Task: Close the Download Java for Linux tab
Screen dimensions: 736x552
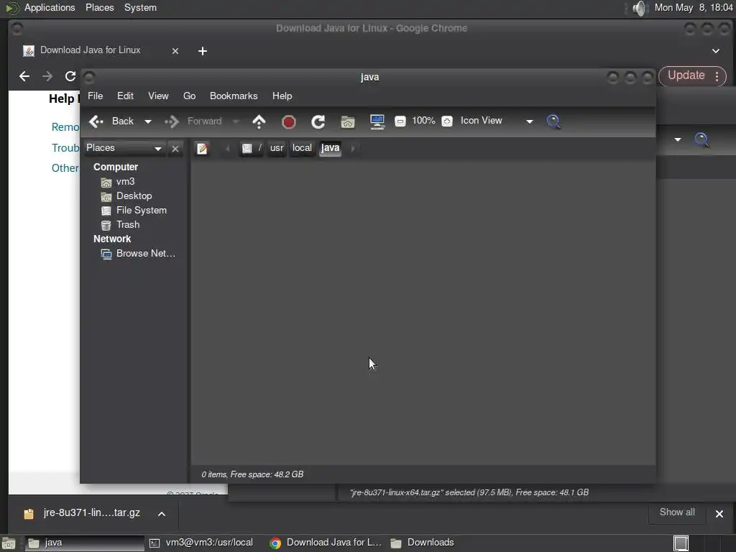Action: tap(175, 51)
